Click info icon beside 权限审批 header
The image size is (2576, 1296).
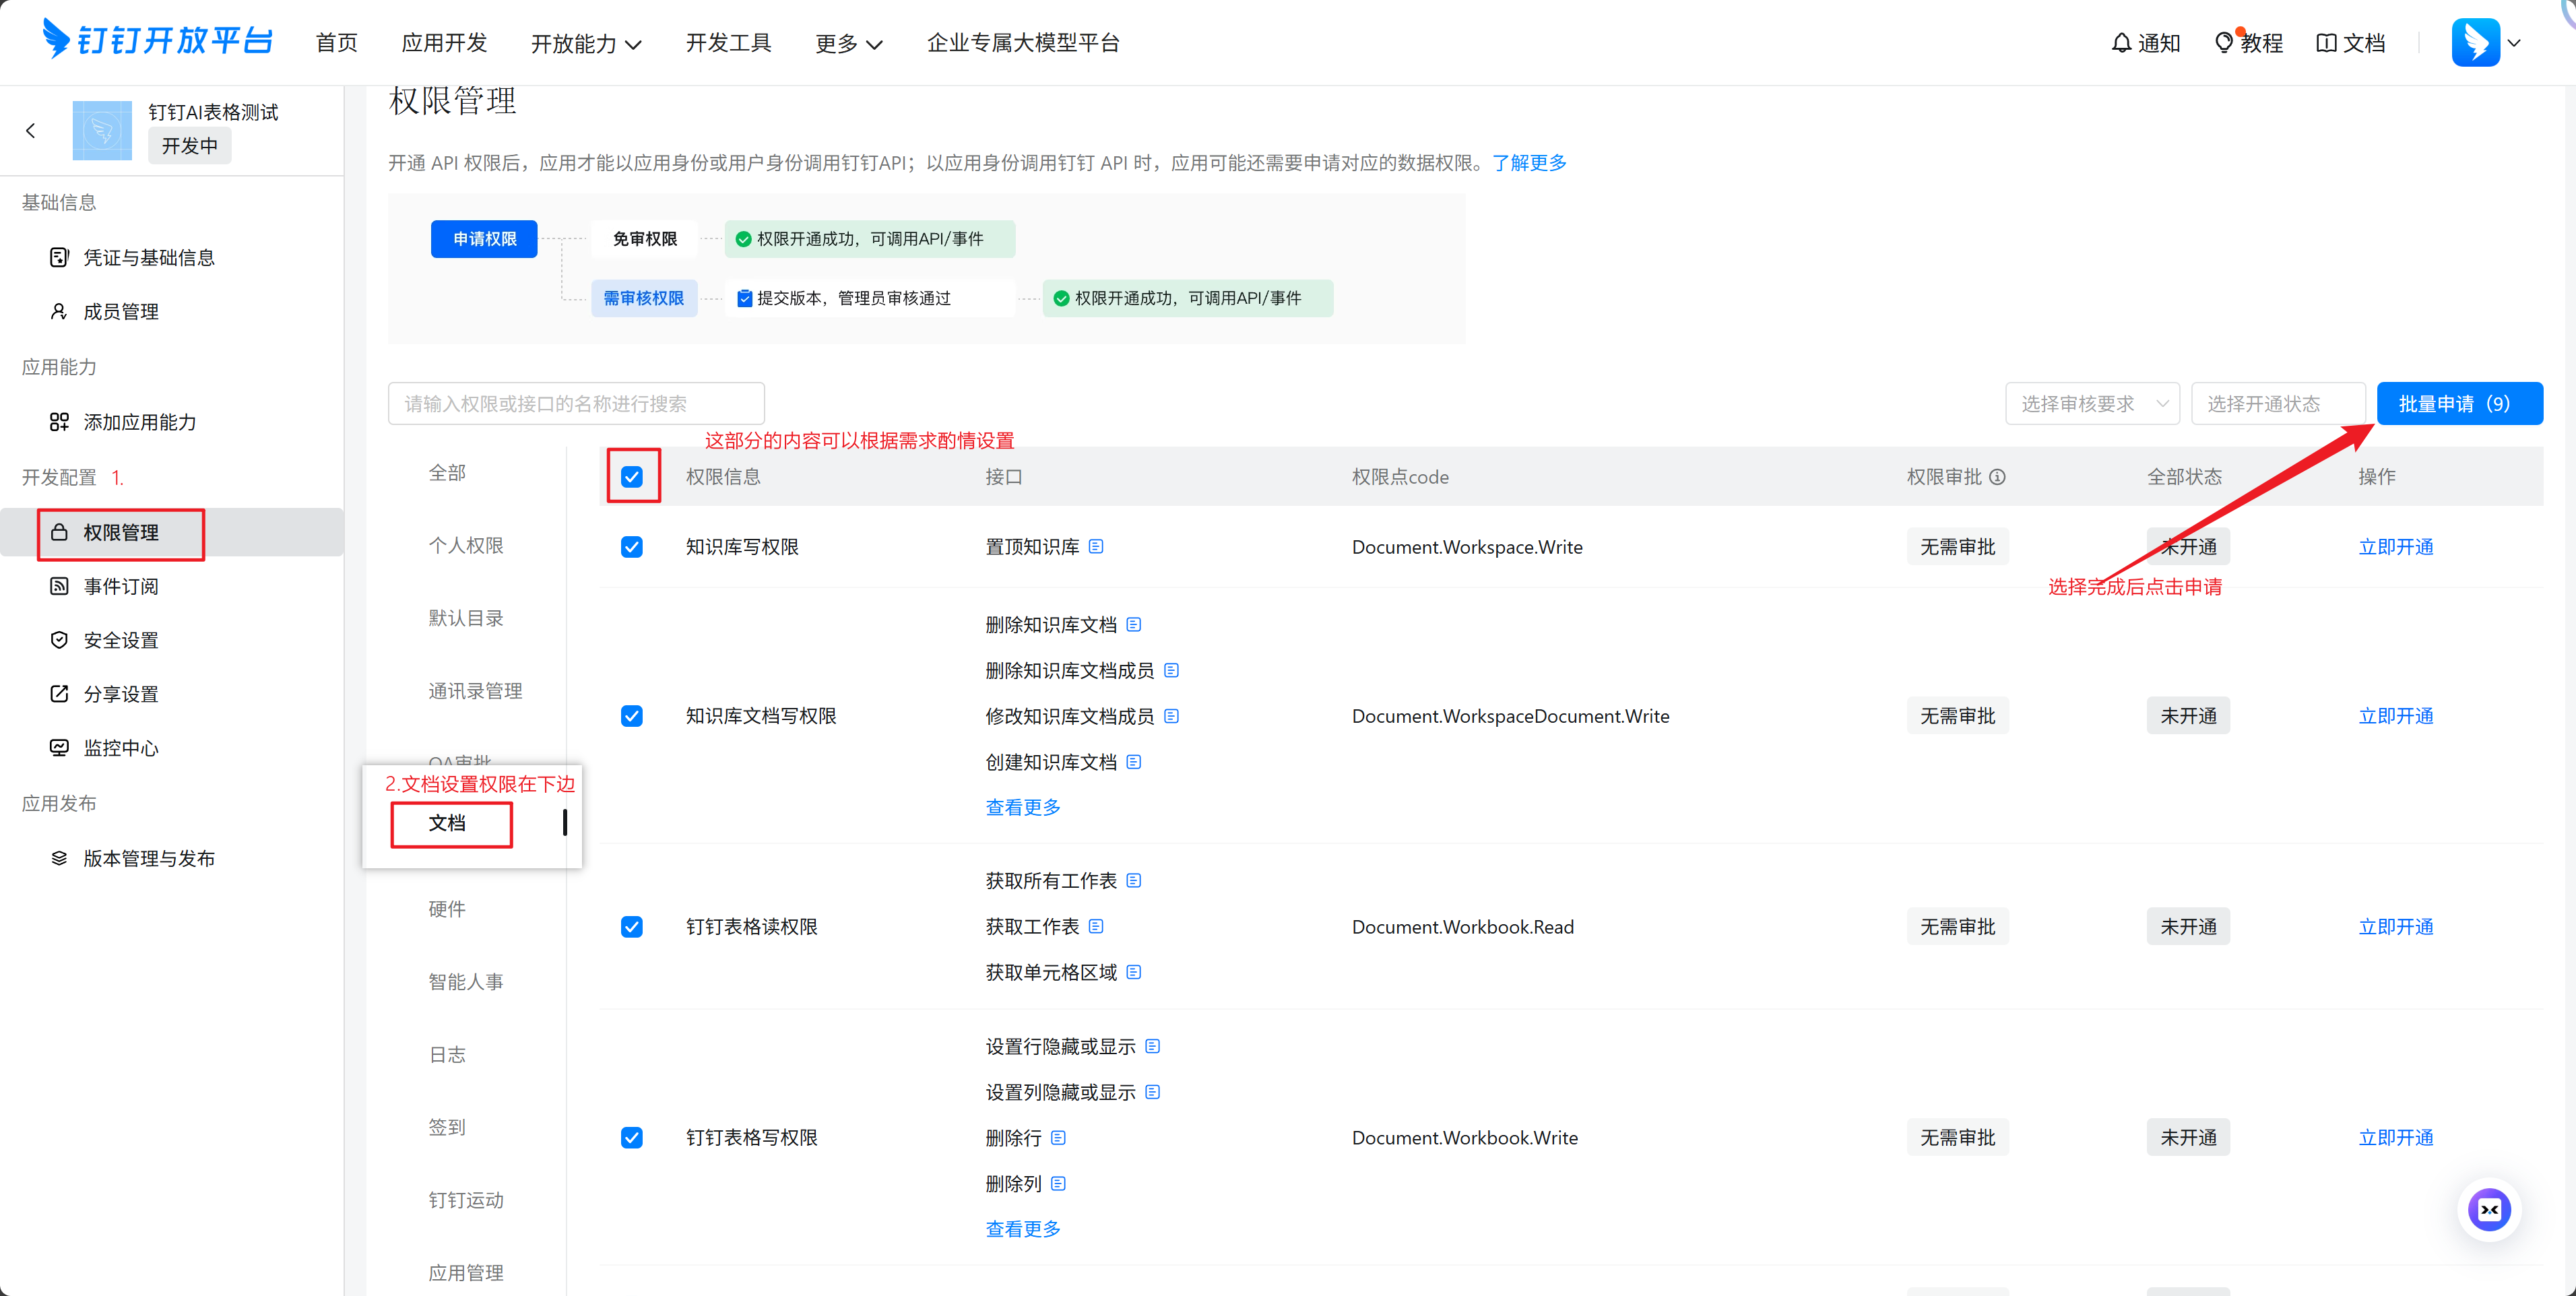click(1997, 477)
